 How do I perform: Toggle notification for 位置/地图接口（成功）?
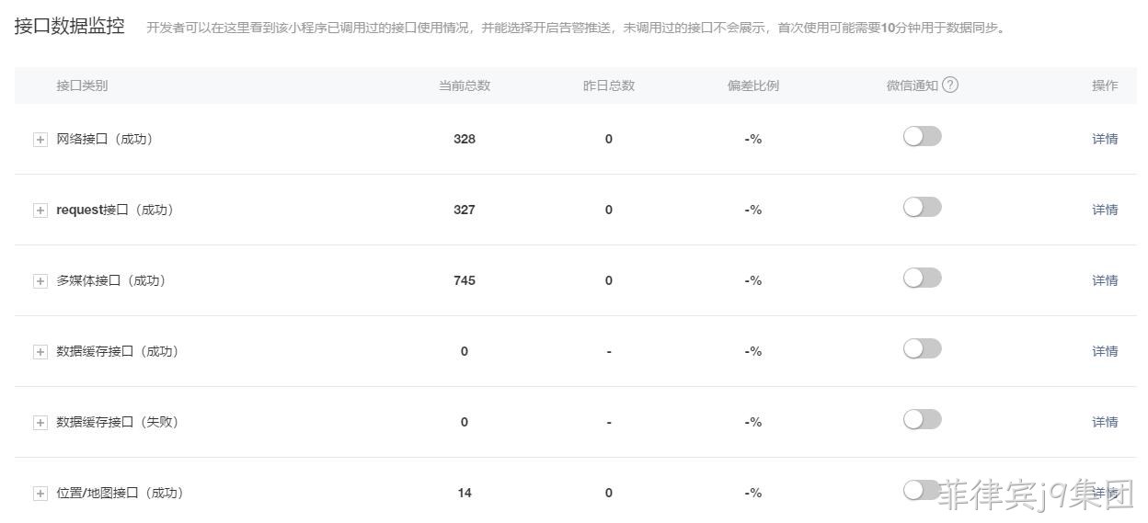pyautogui.click(x=923, y=490)
